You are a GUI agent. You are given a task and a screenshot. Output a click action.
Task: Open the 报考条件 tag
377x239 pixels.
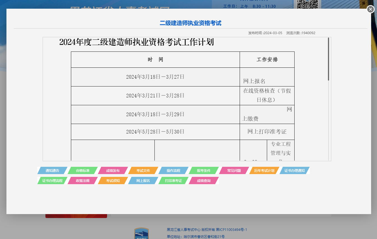(204, 170)
